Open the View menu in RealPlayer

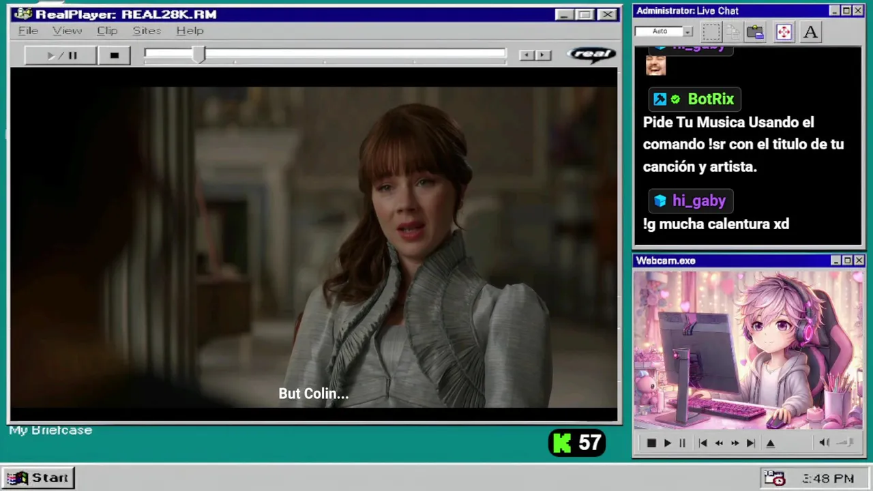click(67, 31)
